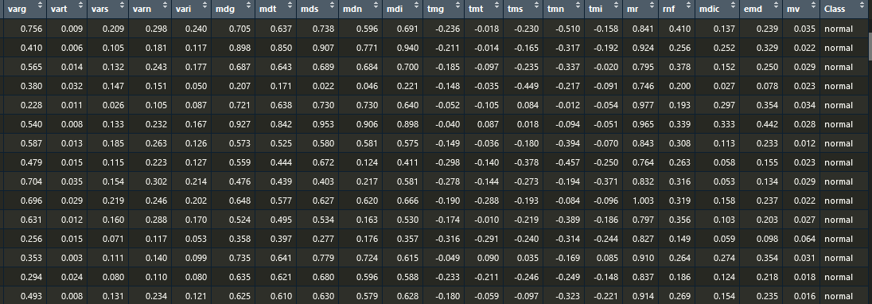
Task: Click the mdic value 0.333
Action: tap(725, 124)
